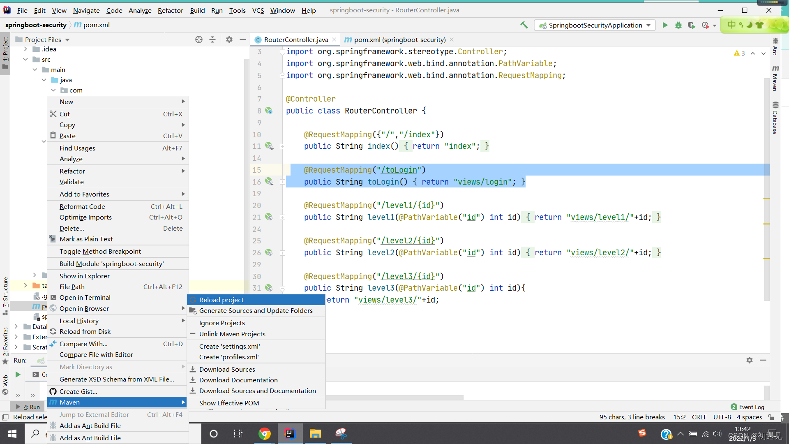Screen dimensions: 789x444
Task: Toggle the Project tool window tab
Action: coord(5,53)
